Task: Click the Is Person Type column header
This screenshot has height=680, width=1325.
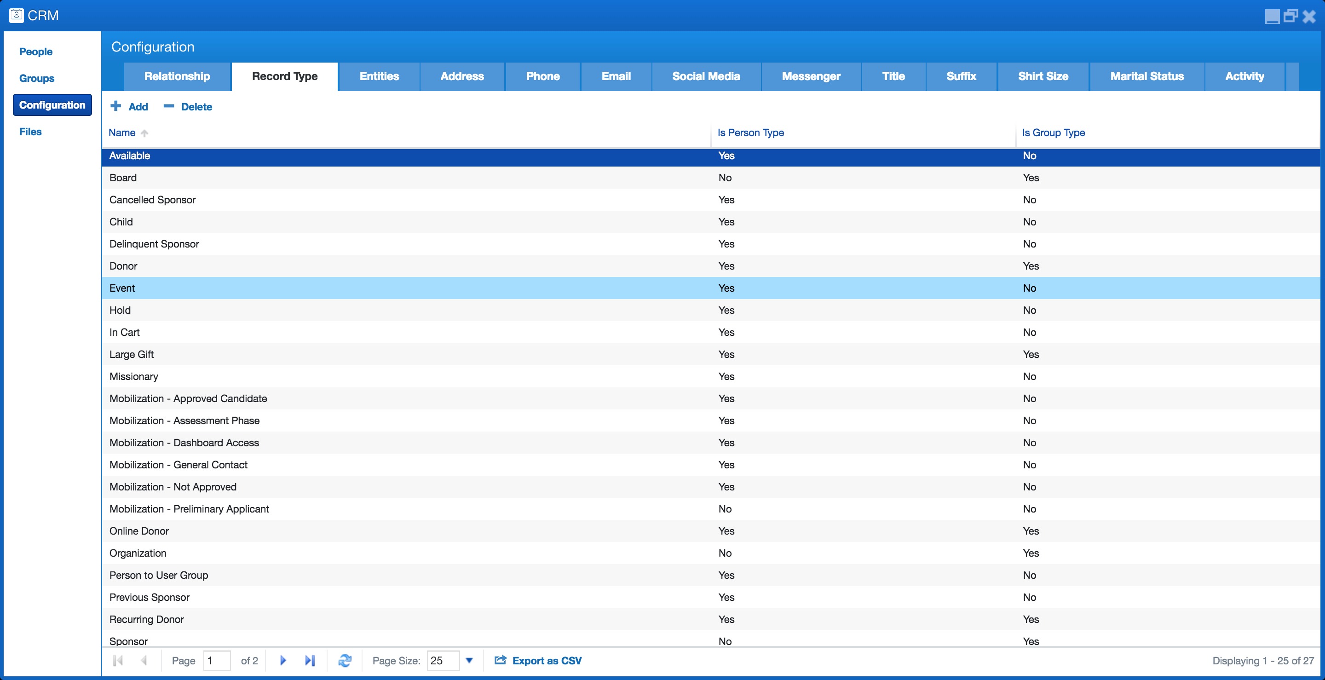Action: tap(750, 133)
